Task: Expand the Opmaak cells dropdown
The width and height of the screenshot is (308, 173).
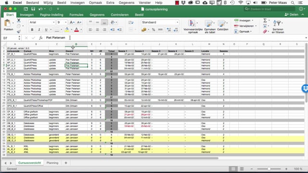Action: (x=251, y=31)
